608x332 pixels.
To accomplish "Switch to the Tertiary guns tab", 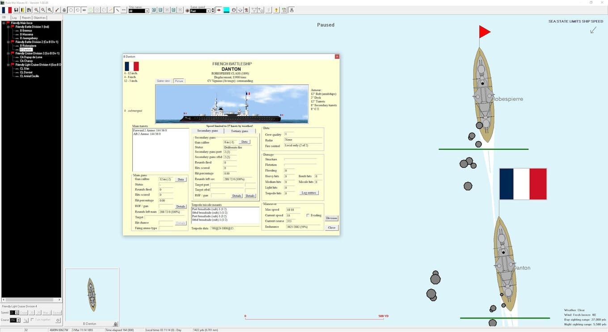I will [x=240, y=131].
